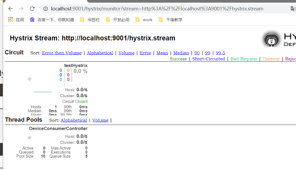
Task: Focus the address bar URL field
Action: tap(157, 9)
